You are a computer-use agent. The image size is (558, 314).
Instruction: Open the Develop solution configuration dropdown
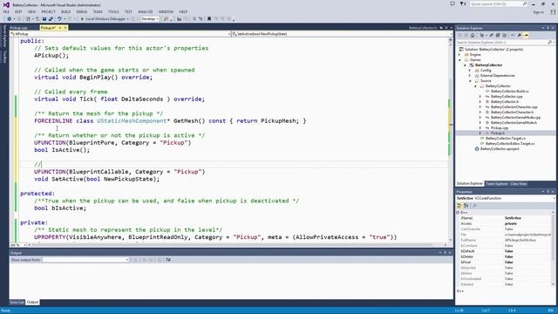point(150,19)
